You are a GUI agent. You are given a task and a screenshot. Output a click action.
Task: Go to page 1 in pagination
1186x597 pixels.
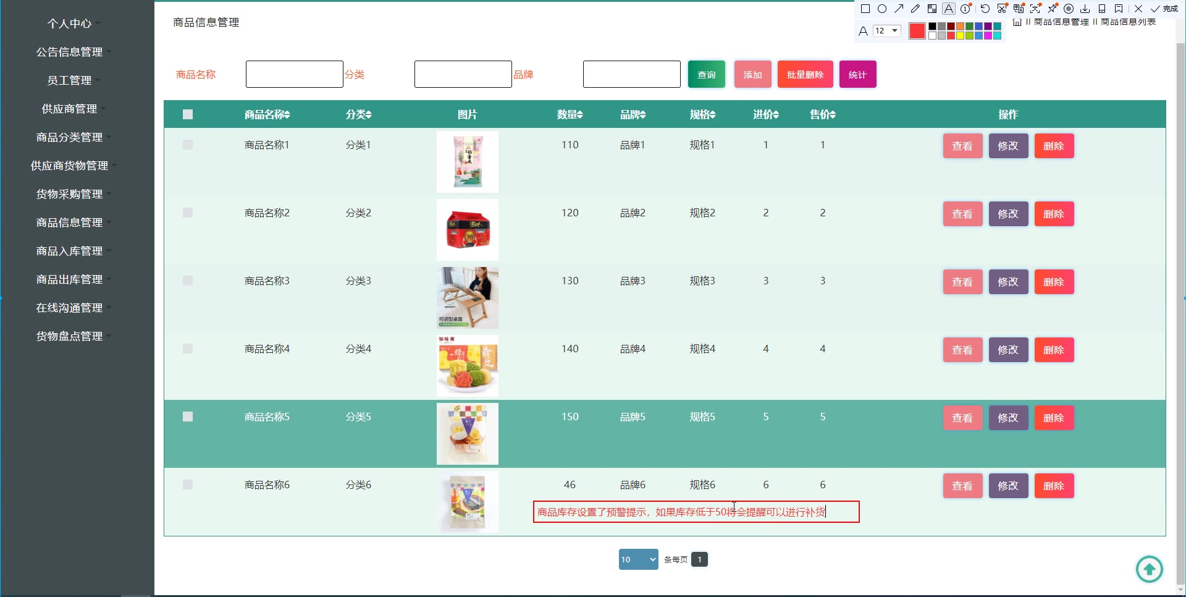click(x=699, y=559)
